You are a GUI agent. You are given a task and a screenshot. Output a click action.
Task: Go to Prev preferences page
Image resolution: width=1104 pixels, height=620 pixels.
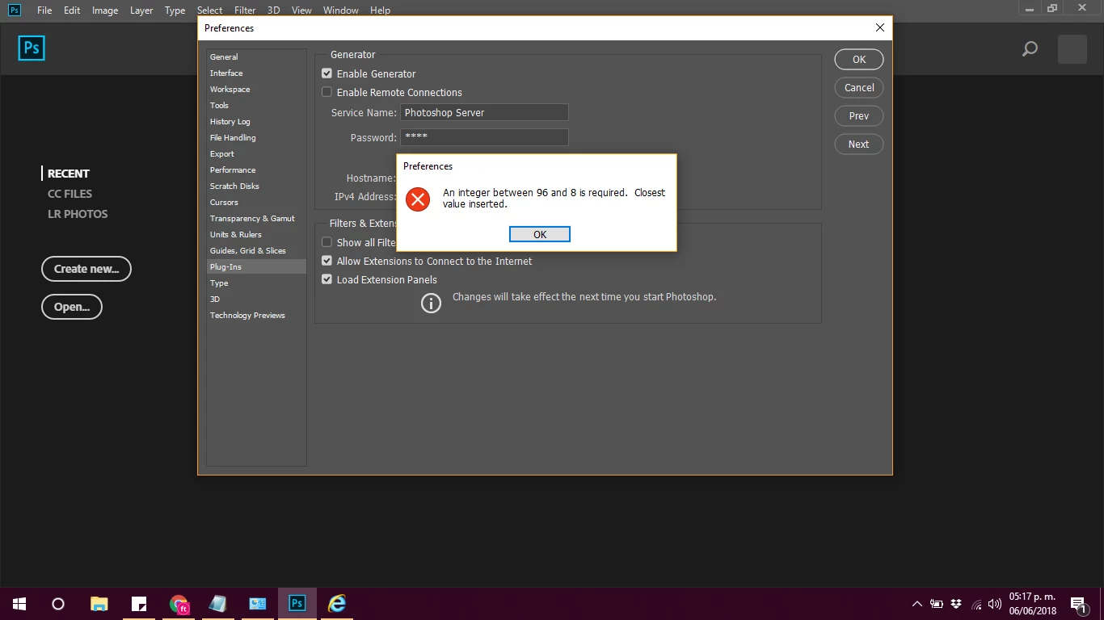pyautogui.click(x=859, y=115)
